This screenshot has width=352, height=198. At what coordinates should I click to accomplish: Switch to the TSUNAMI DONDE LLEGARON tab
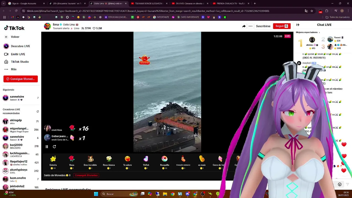(149, 4)
